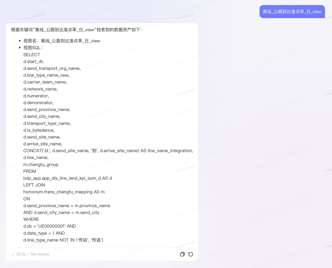Click the SELECT keyword line
The image size is (332, 268).
click(32, 55)
